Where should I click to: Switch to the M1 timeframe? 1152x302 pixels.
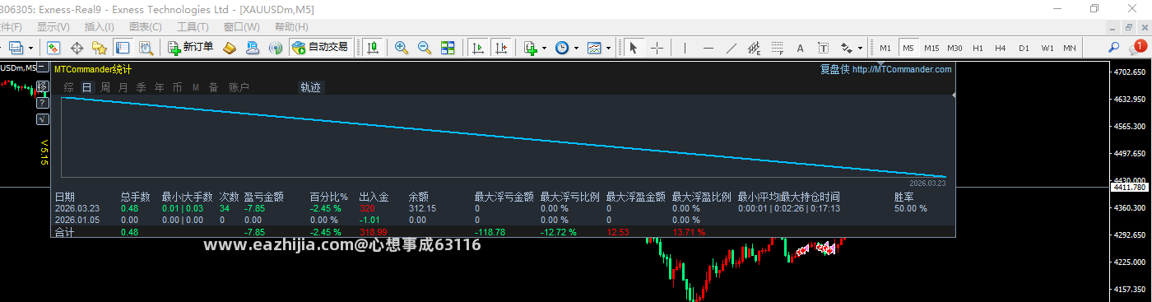pos(885,48)
